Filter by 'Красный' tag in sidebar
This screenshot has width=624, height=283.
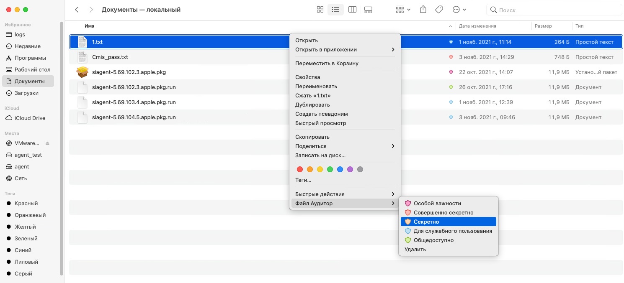click(26, 203)
